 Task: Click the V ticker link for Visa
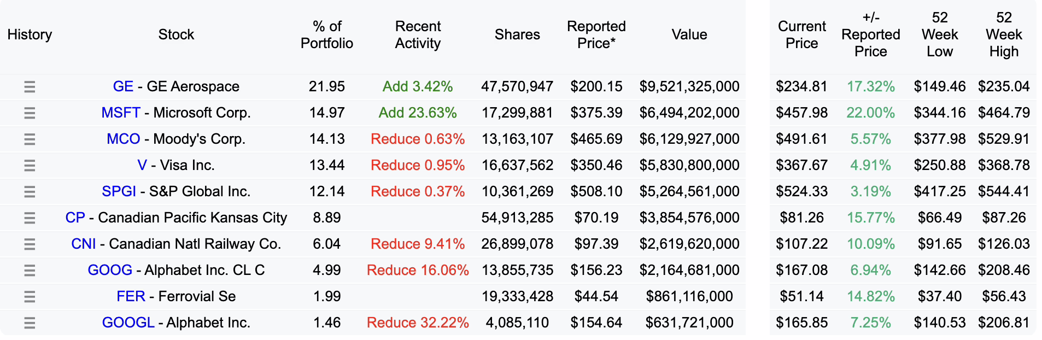[x=142, y=165]
